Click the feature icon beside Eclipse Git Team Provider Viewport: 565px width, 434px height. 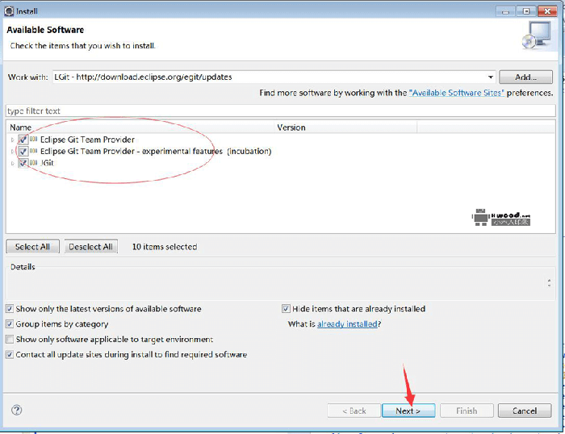coord(34,140)
